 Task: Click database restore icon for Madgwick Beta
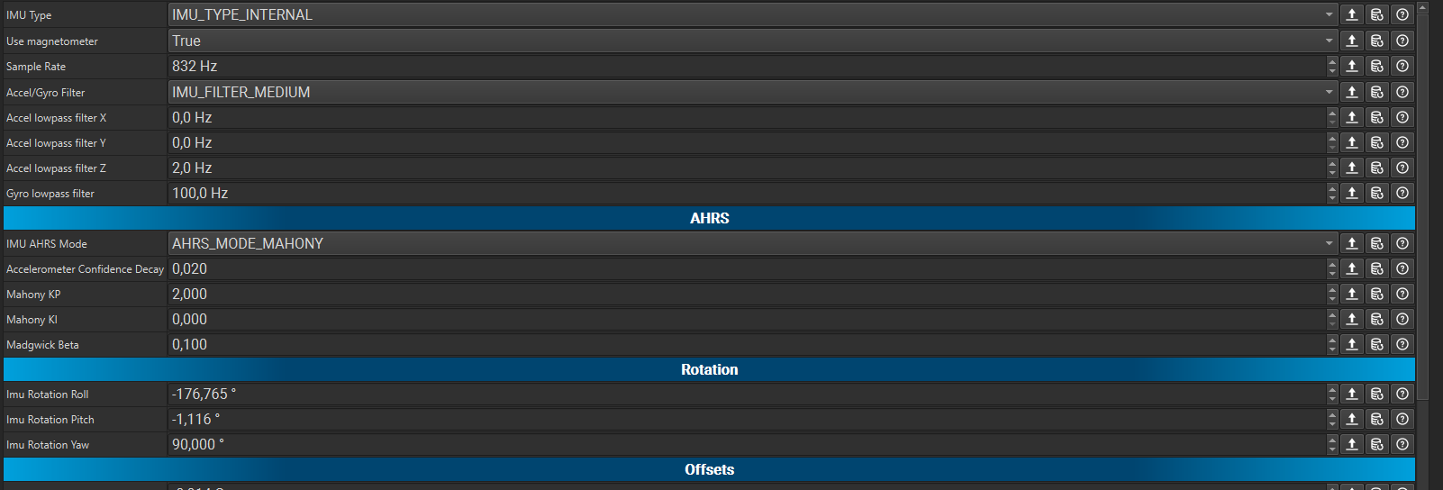(x=1377, y=344)
